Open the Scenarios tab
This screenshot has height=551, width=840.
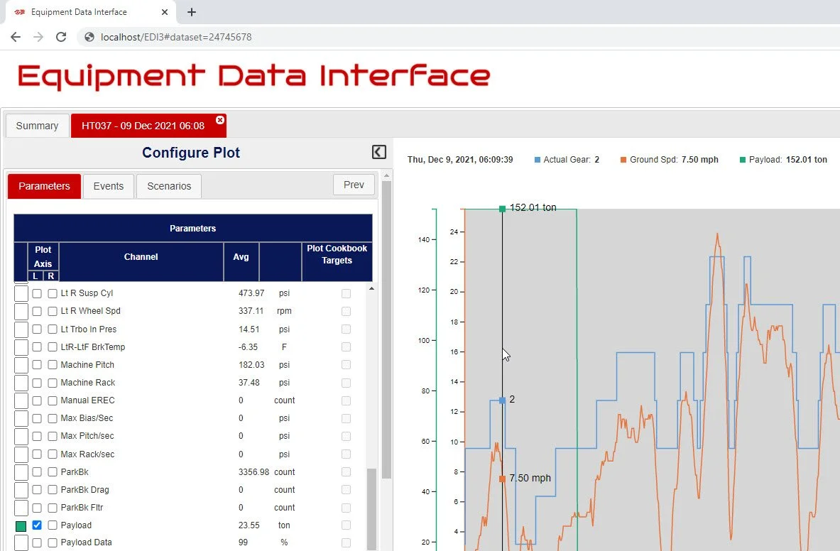click(x=169, y=186)
